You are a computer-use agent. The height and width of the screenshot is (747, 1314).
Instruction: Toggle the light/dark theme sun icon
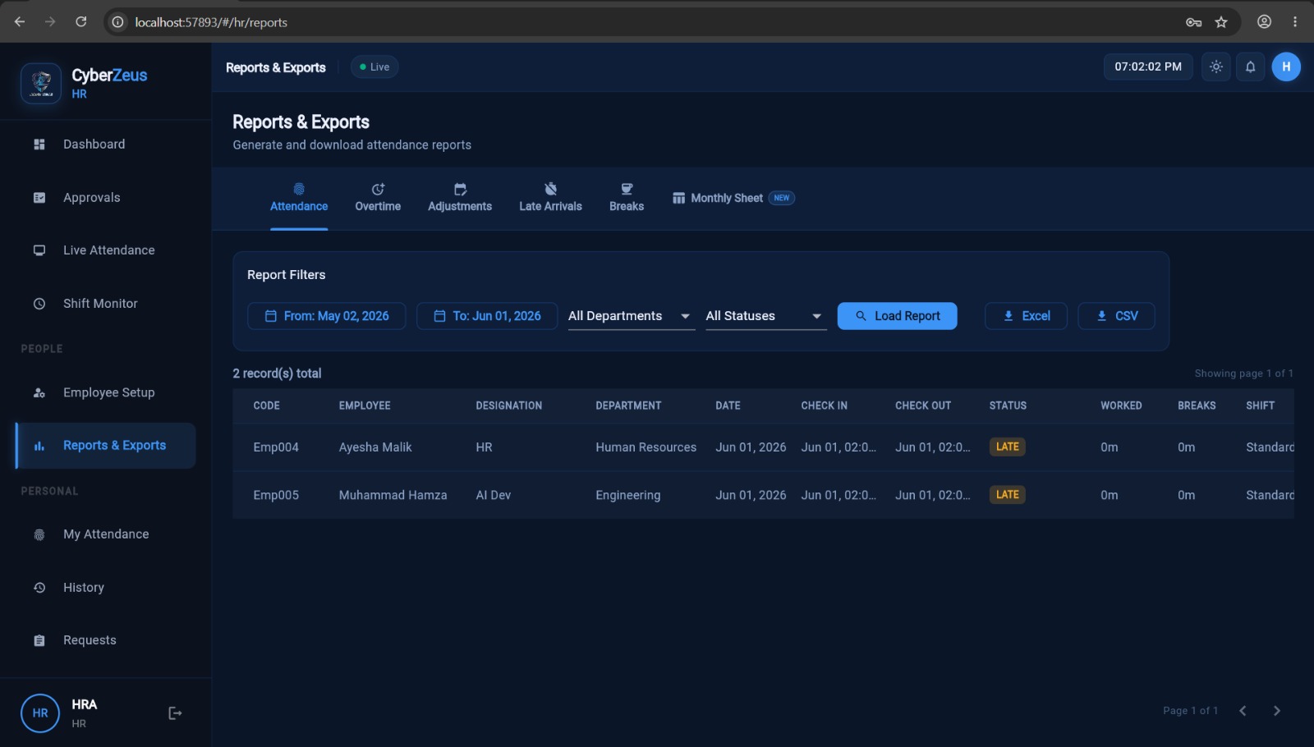click(x=1216, y=66)
